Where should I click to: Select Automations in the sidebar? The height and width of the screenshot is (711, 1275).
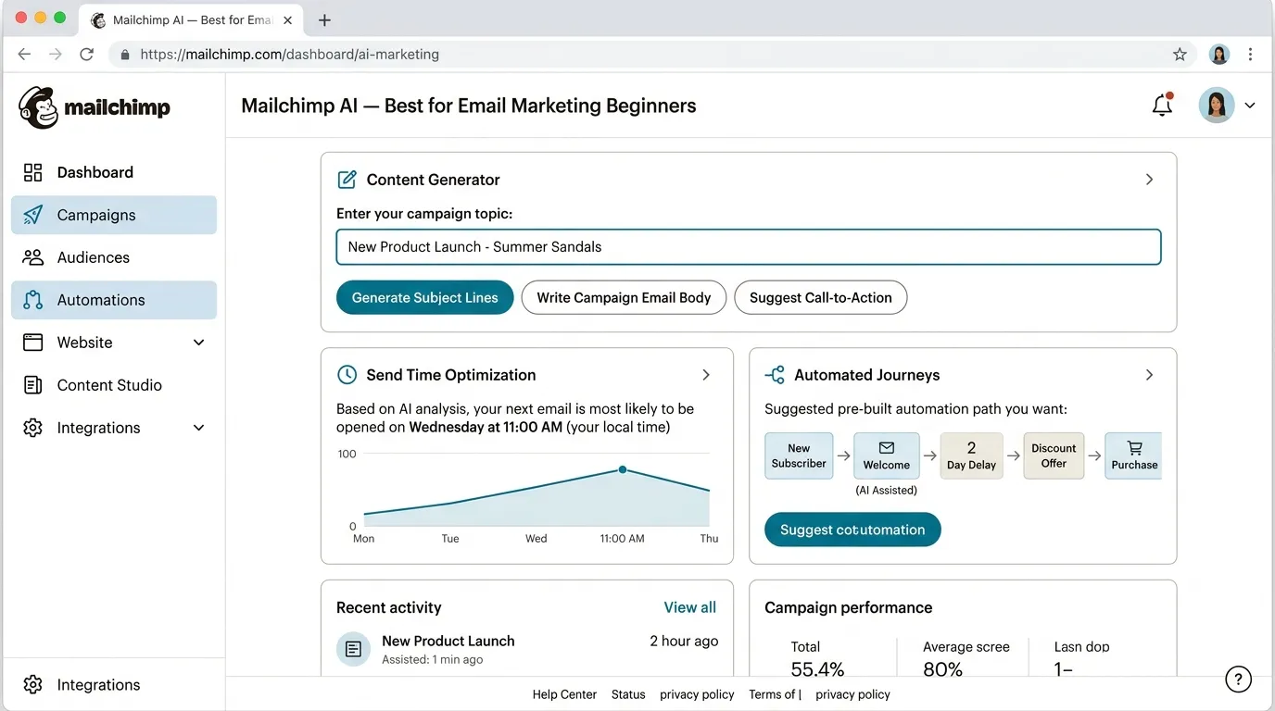click(x=114, y=300)
